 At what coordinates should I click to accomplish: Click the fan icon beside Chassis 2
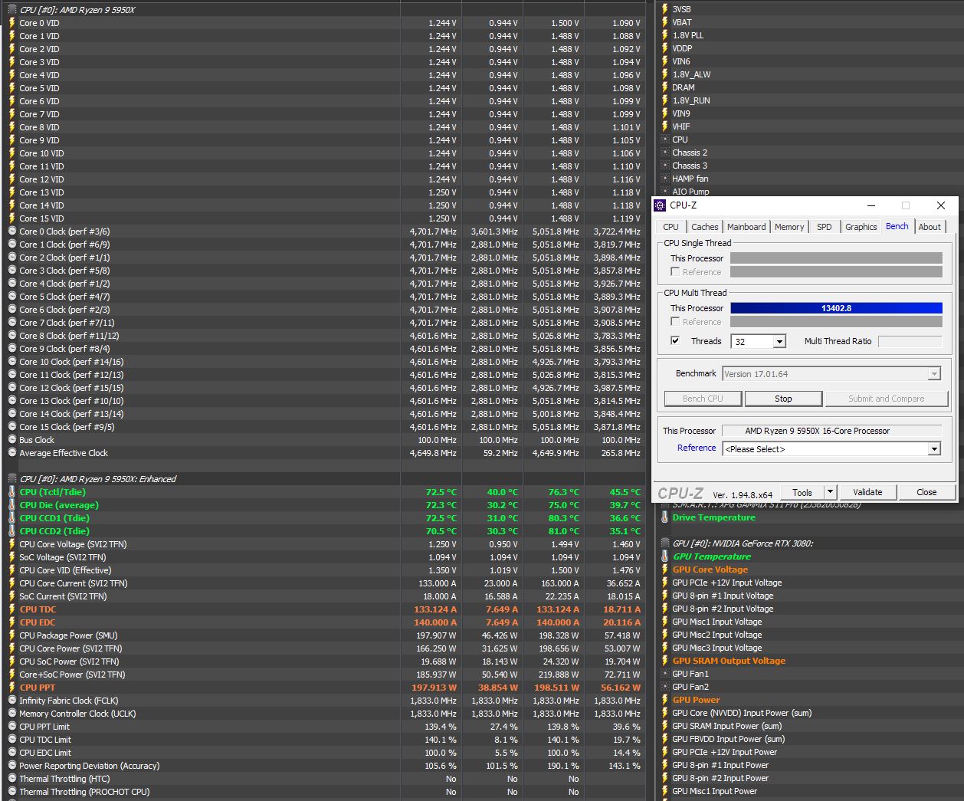coord(664,153)
